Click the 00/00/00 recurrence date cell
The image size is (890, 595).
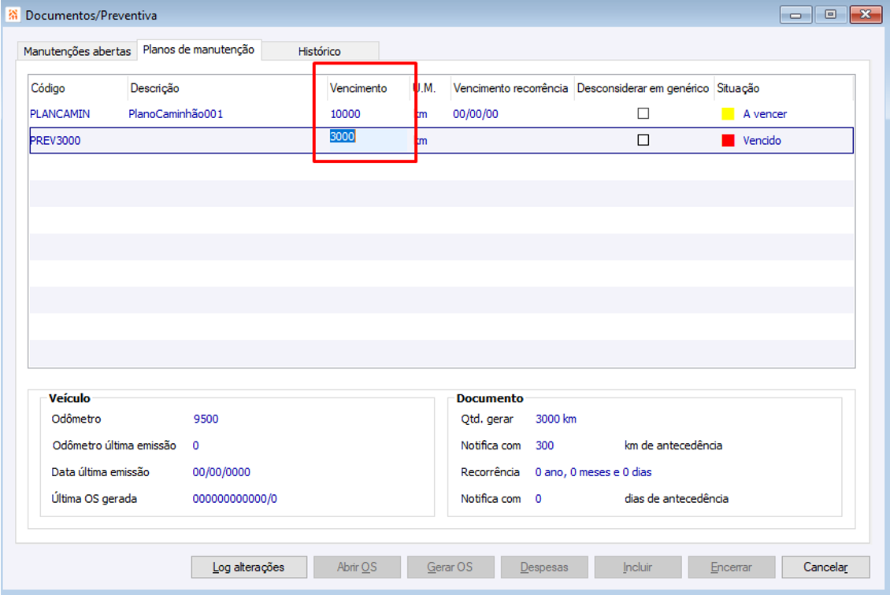(x=476, y=114)
